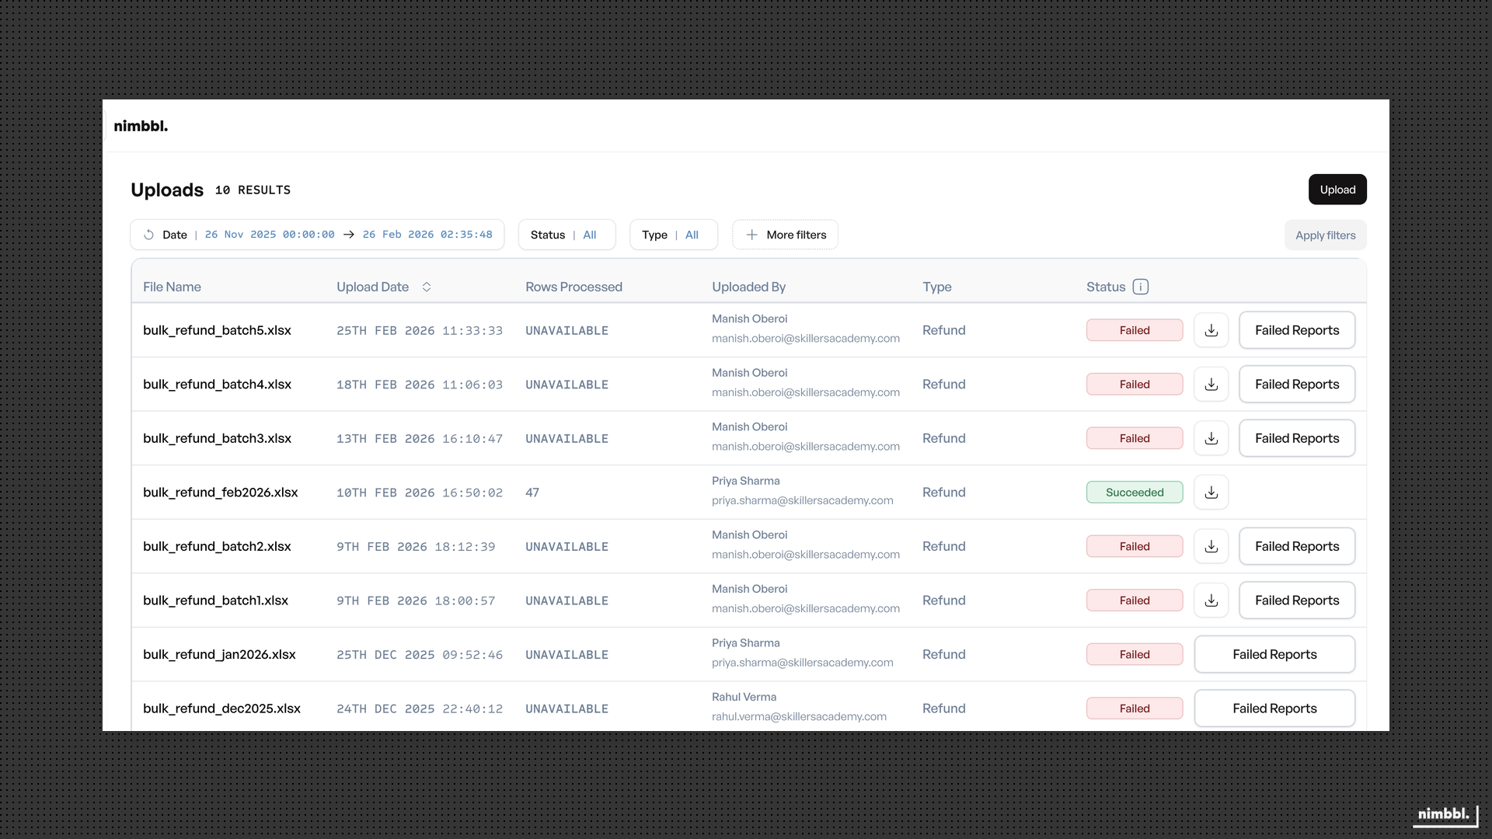Click the Status column info icon
The width and height of the screenshot is (1492, 839).
pyautogui.click(x=1140, y=287)
